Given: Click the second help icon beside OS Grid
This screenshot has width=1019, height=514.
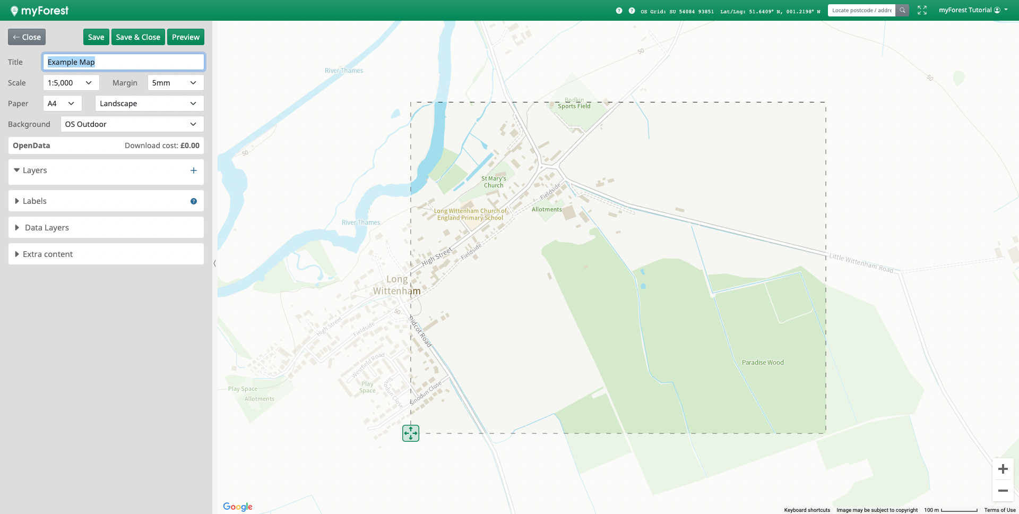Looking at the screenshot, I should (632, 11).
